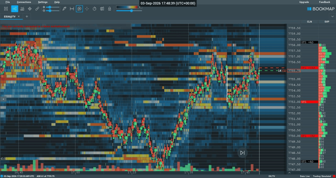336x178 pixels.
Task: Click the UT1 +AD level label
Action: coord(309,42)
